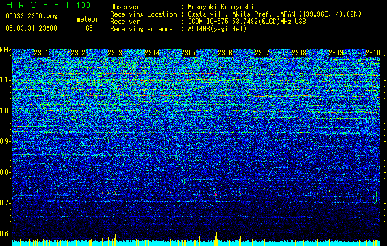
Task: Click the 'Observer' field label
Action: tap(125, 7)
